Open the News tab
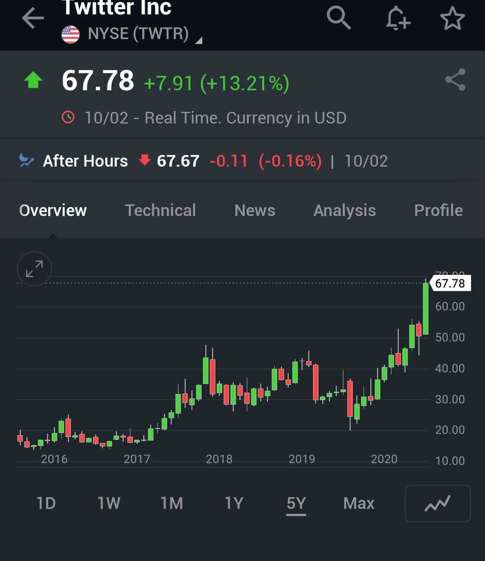The image size is (485, 561). pos(254,210)
